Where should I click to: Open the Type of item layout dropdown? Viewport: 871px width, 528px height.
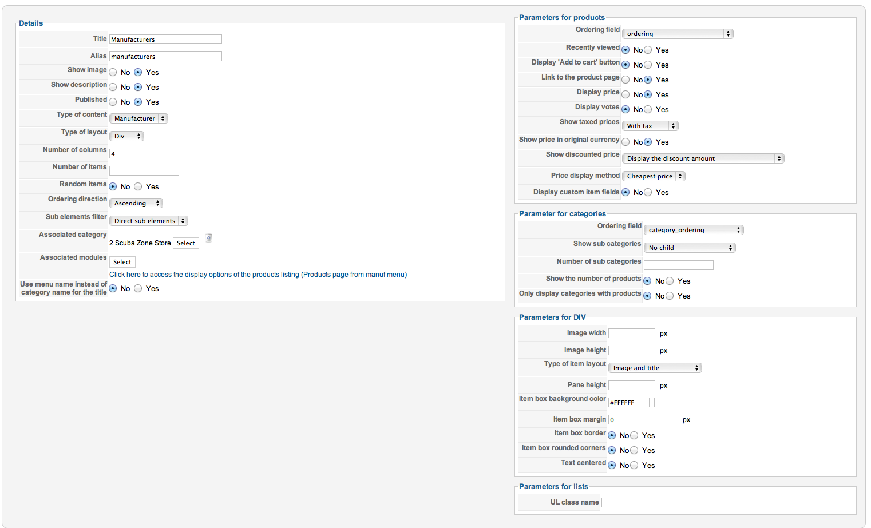tap(655, 368)
